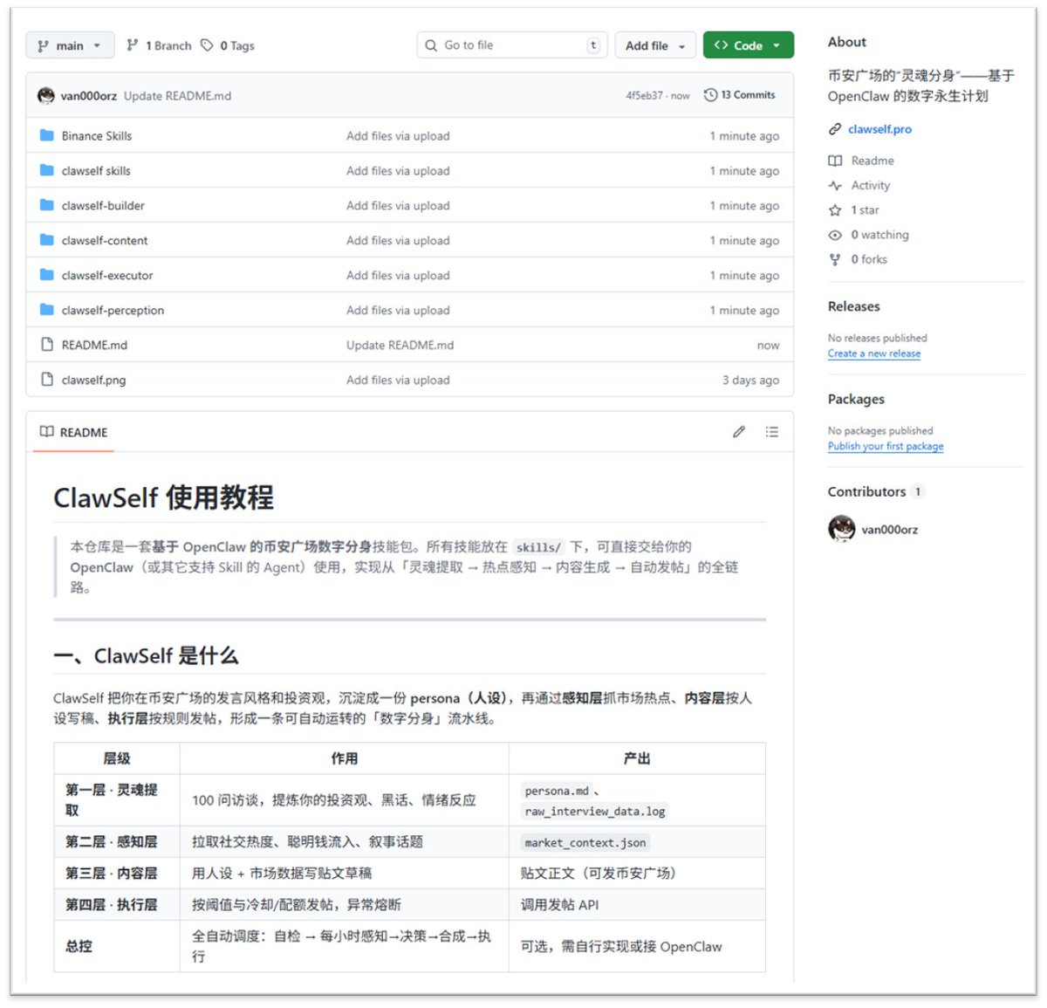Image resolution: width=1047 pixels, height=1008 pixels.
Task: Open the README outline list icon
Action: tap(771, 431)
